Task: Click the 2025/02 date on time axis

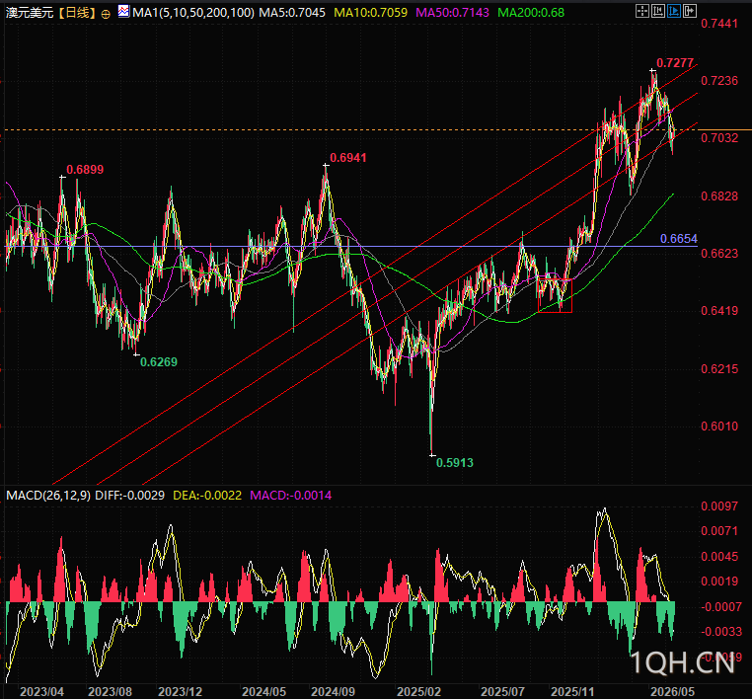Action: click(x=418, y=692)
